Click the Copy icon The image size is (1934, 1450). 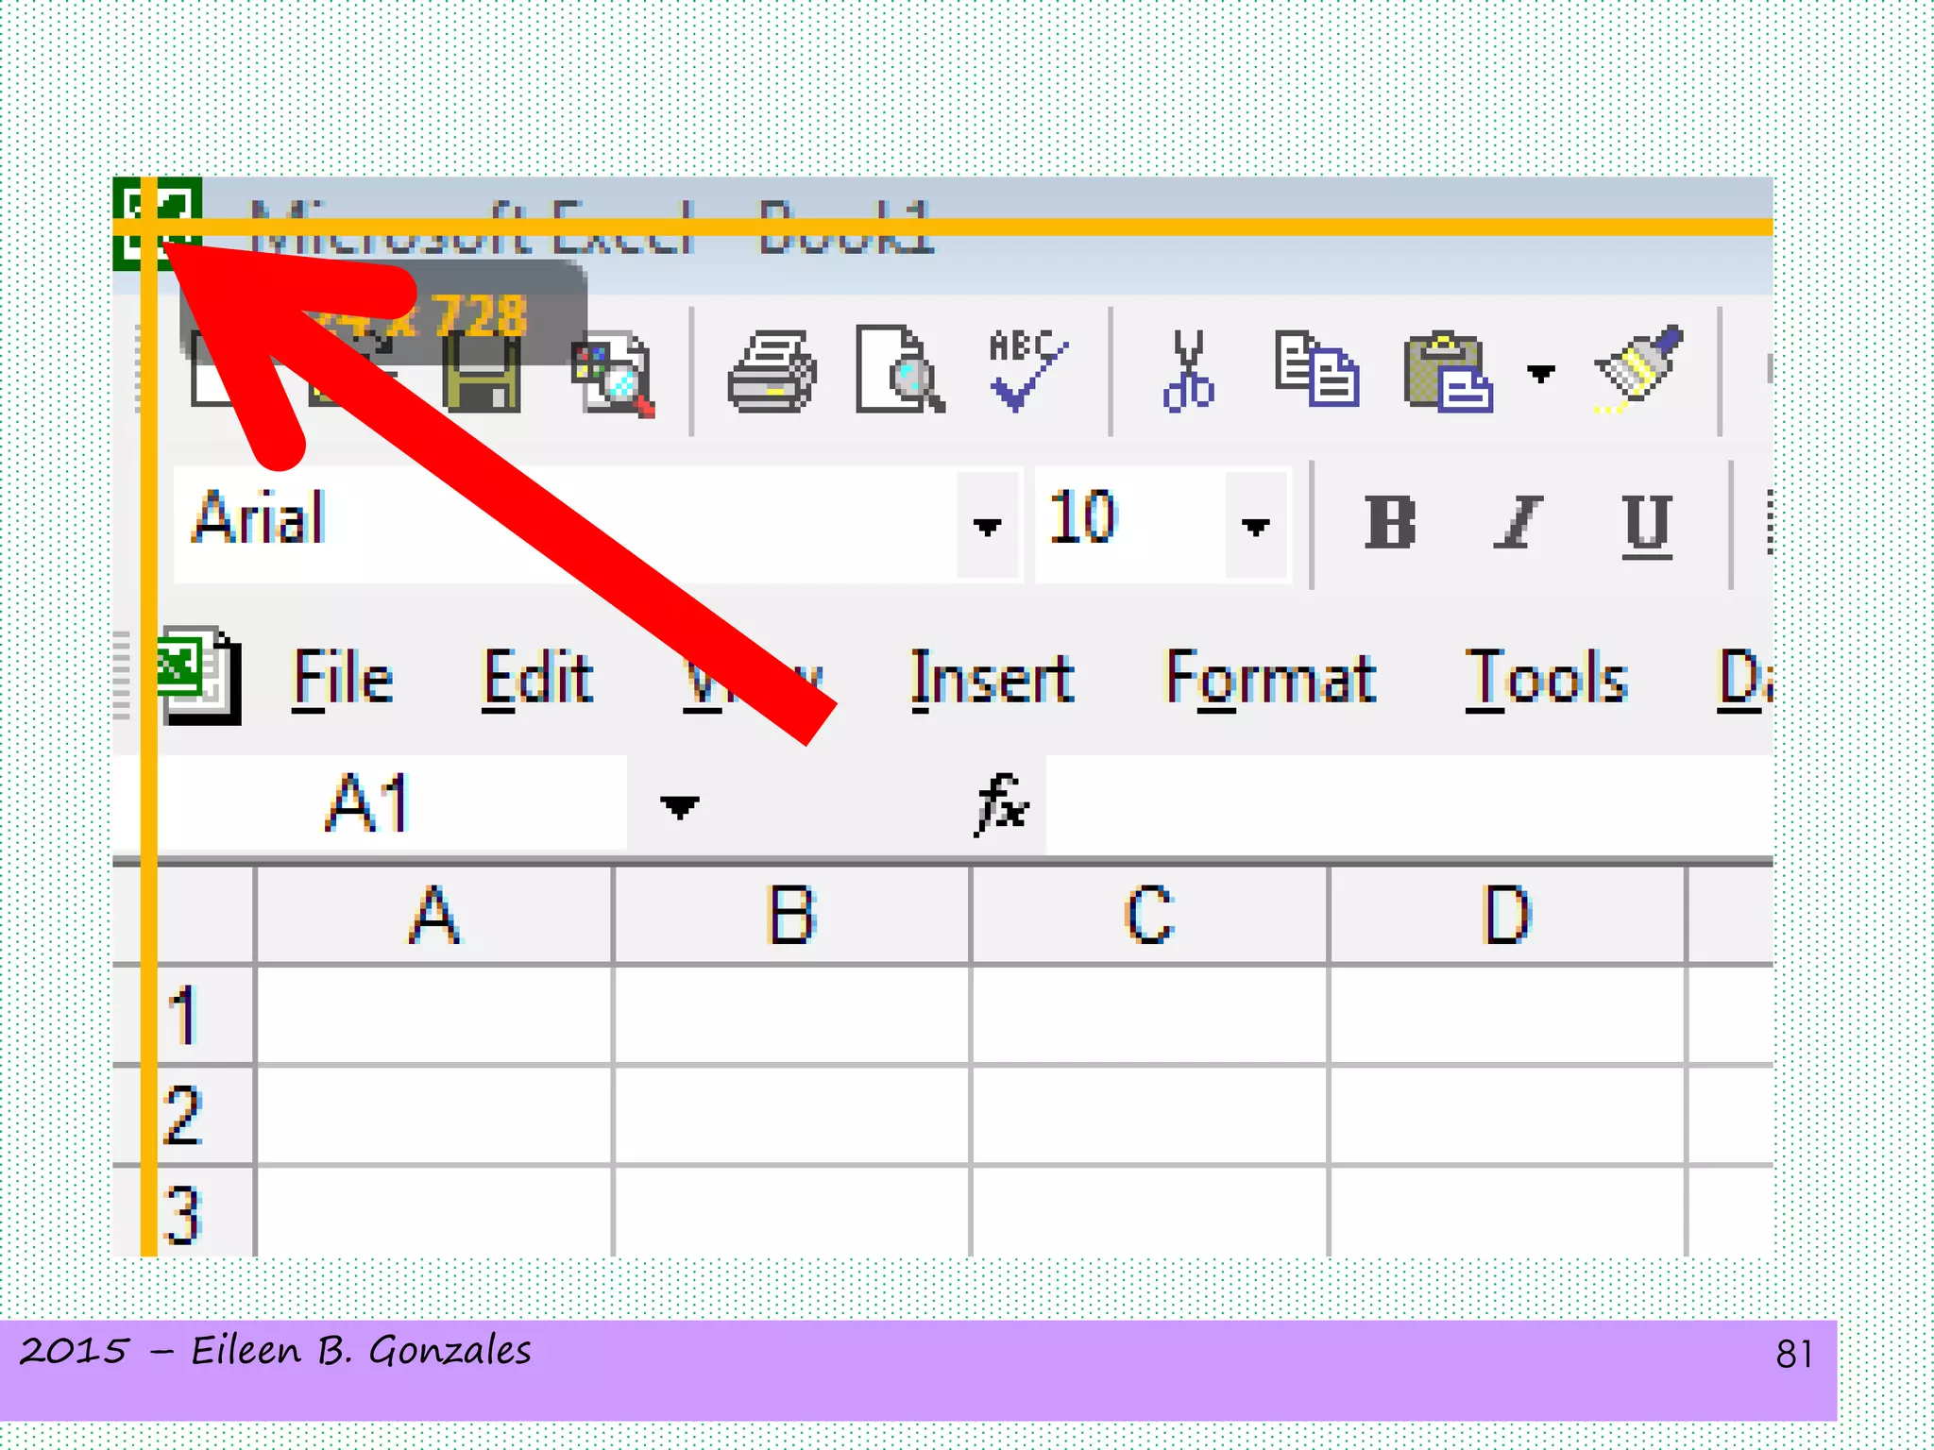pyautogui.click(x=1316, y=370)
